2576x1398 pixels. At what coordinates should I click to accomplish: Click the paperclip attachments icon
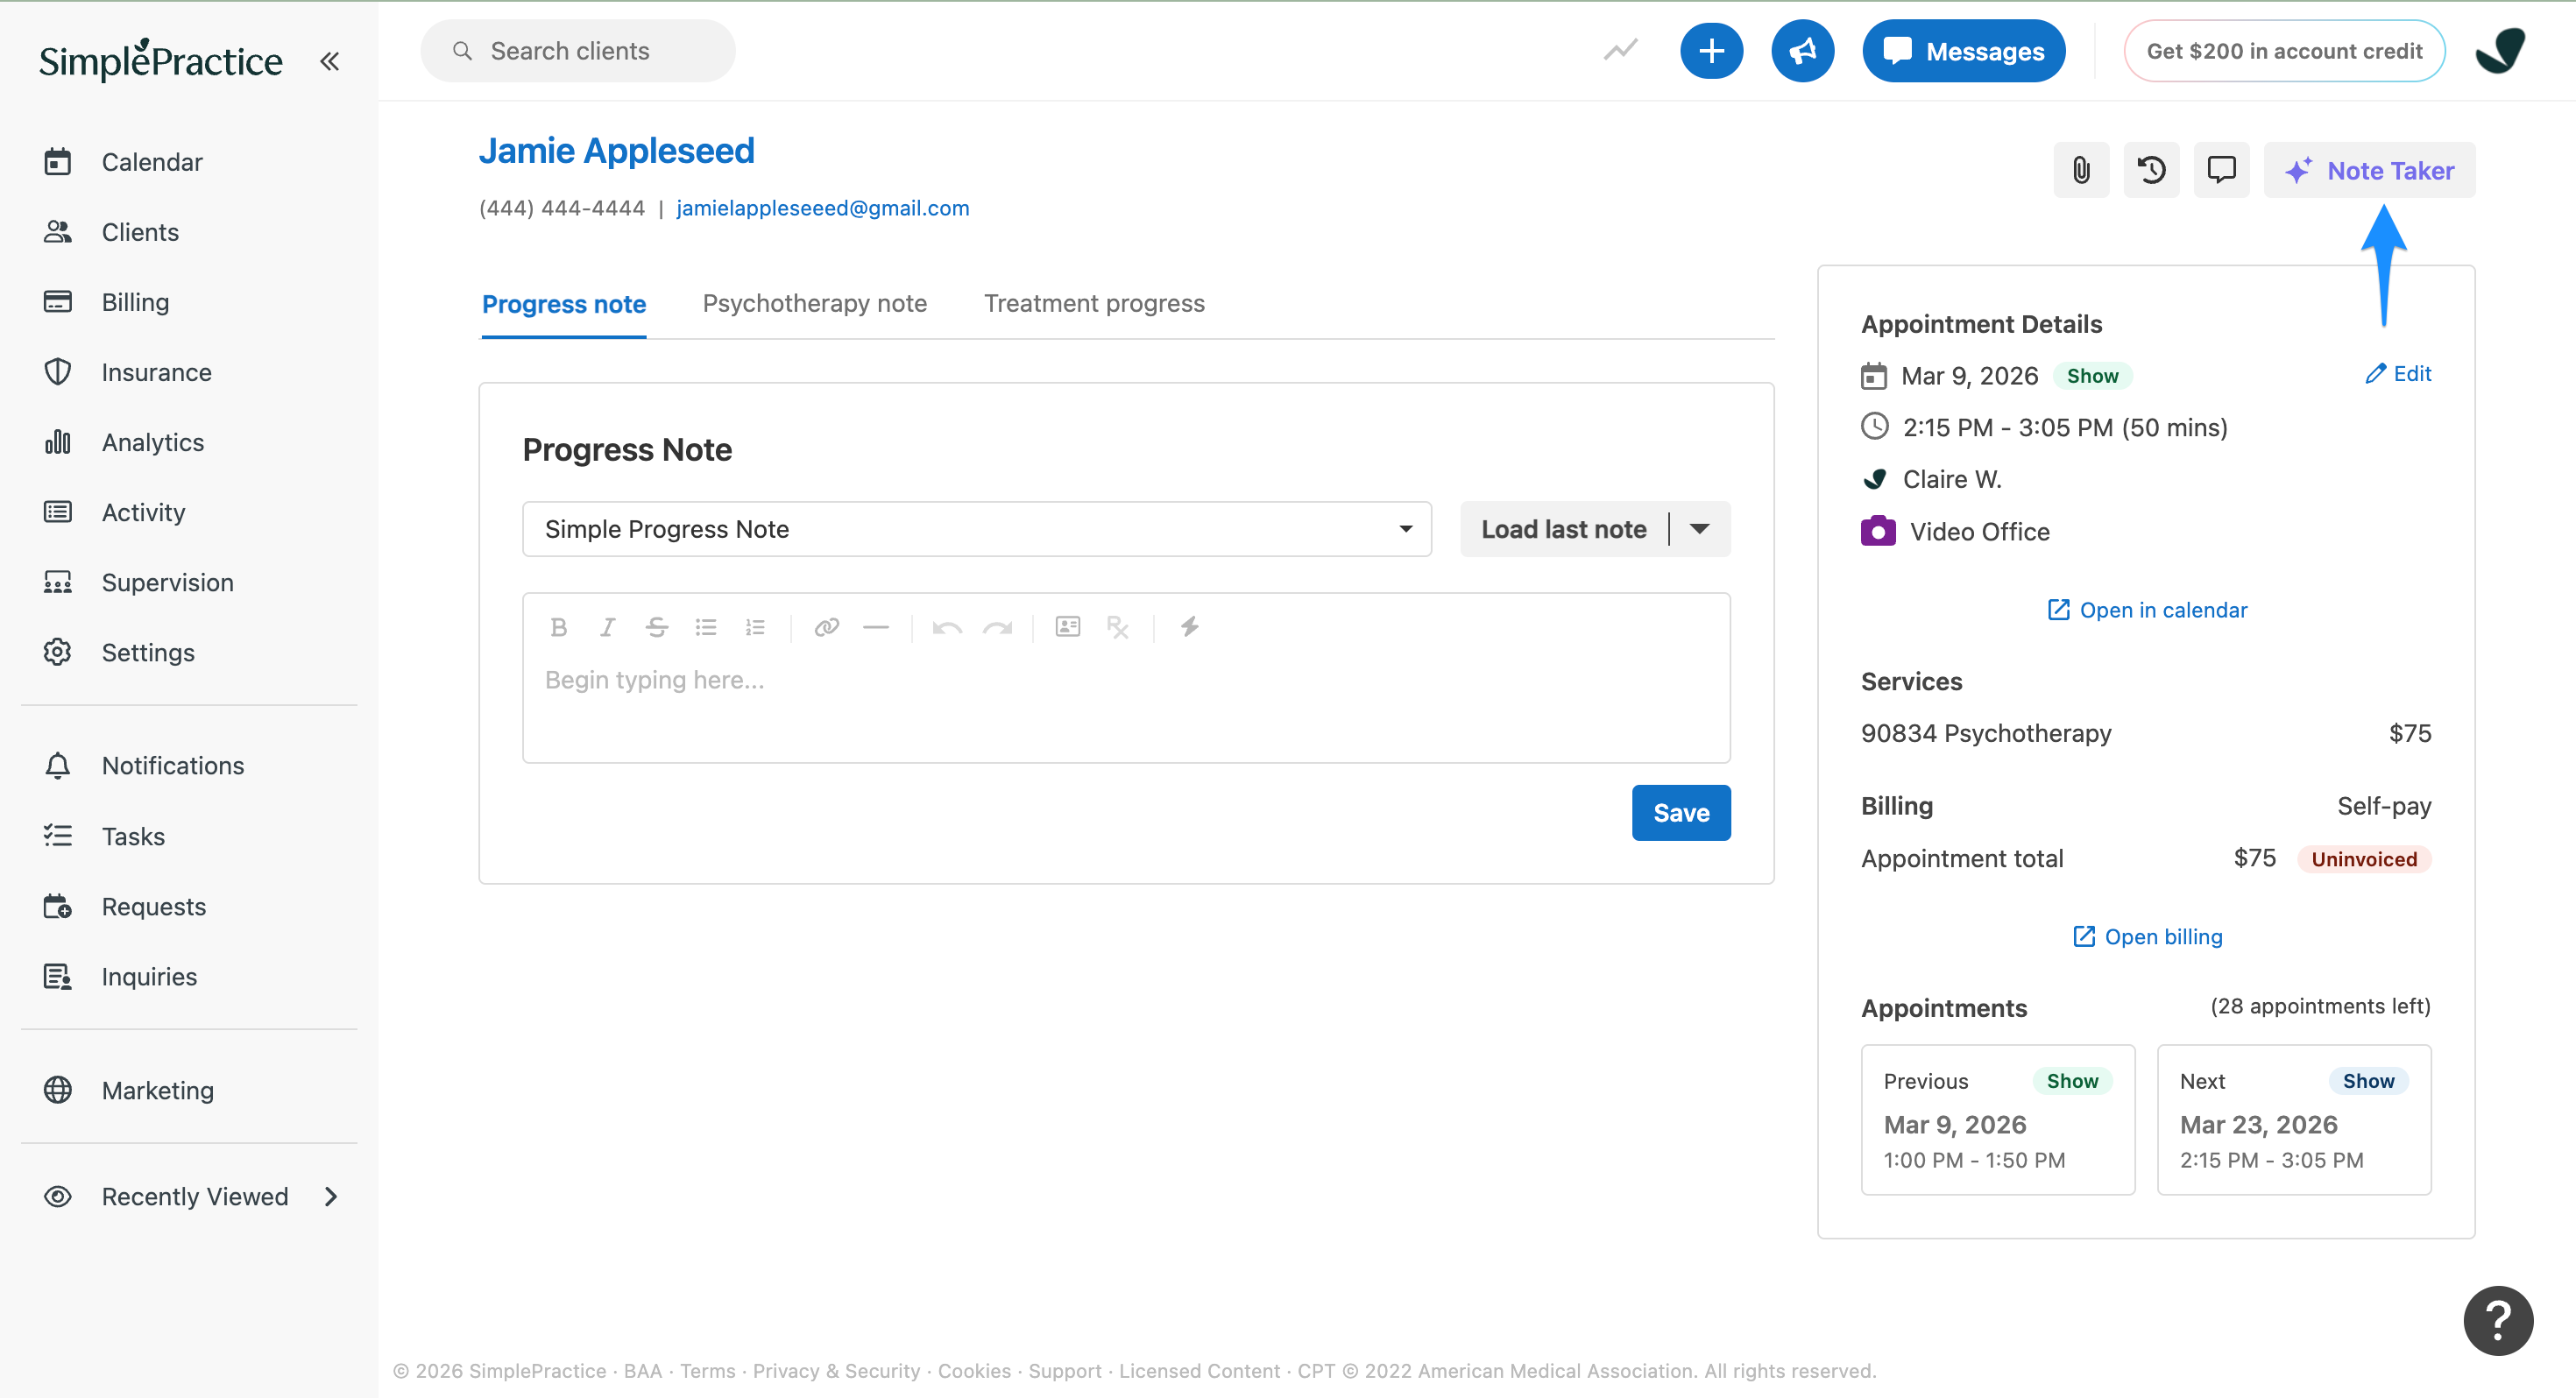coord(2081,170)
